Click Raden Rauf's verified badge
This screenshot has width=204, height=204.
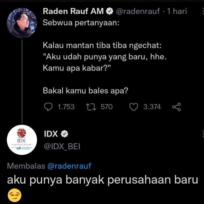pyautogui.click(x=110, y=11)
